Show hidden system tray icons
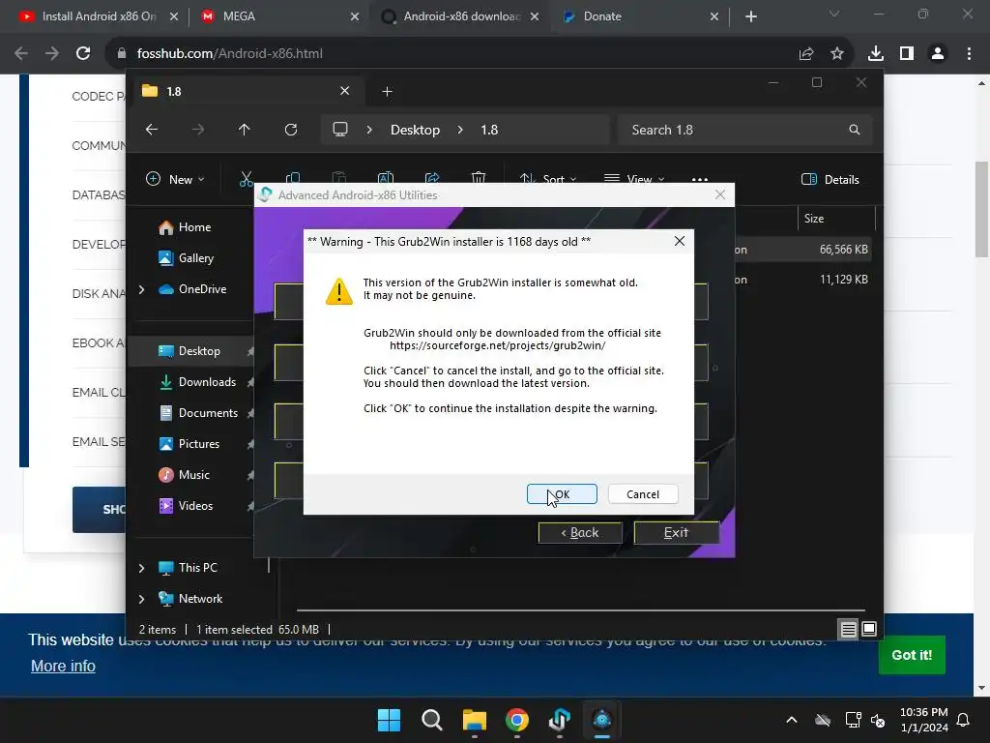The image size is (990, 743). 792,720
